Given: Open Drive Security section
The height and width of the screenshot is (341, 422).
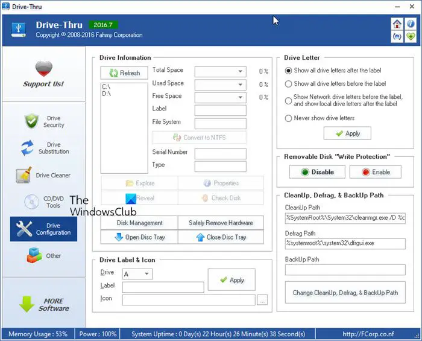Looking at the screenshot, I should 44,121.
